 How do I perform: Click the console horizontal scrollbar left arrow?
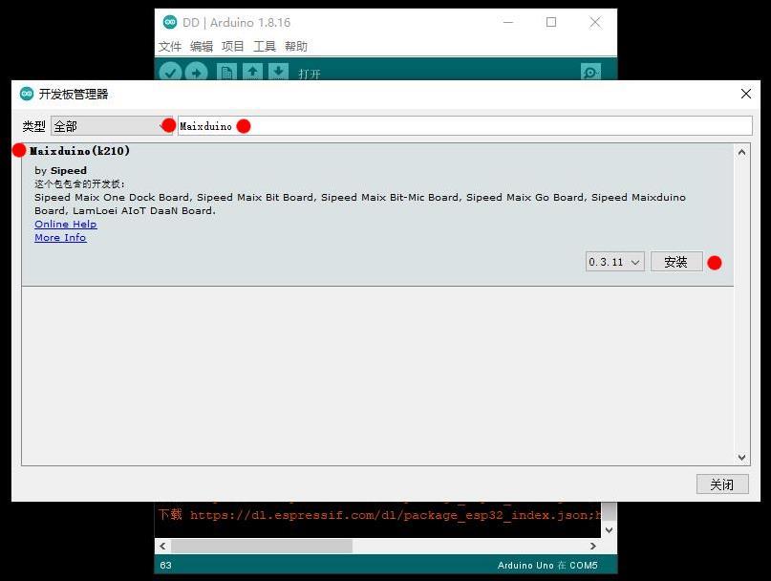click(x=162, y=546)
